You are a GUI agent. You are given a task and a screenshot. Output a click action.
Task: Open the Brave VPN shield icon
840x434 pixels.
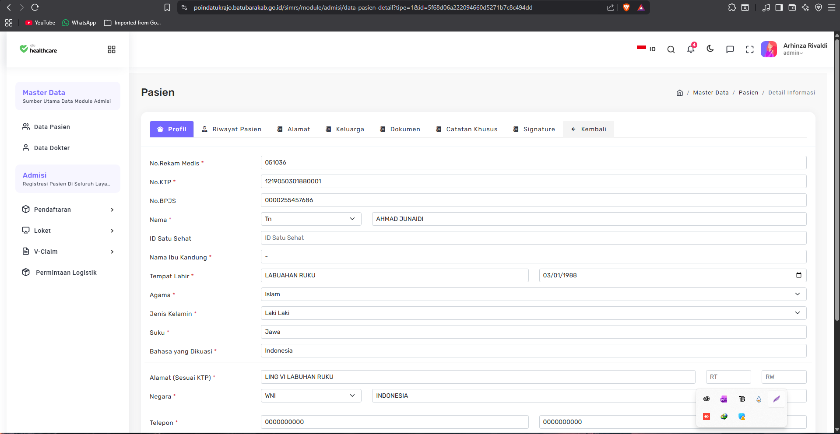[x=819, y=7]
